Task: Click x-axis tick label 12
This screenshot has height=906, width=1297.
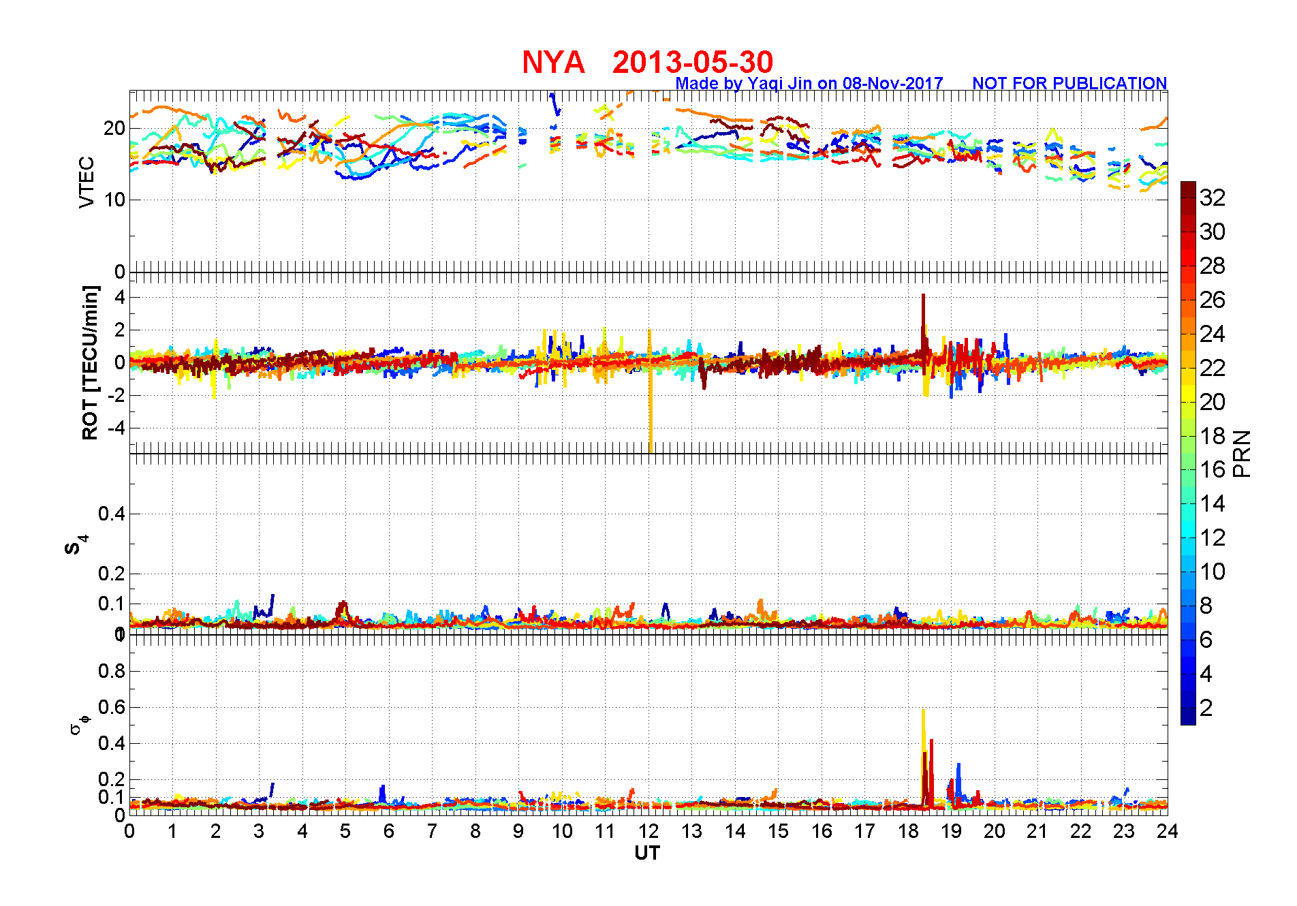Action: (648, 831)
